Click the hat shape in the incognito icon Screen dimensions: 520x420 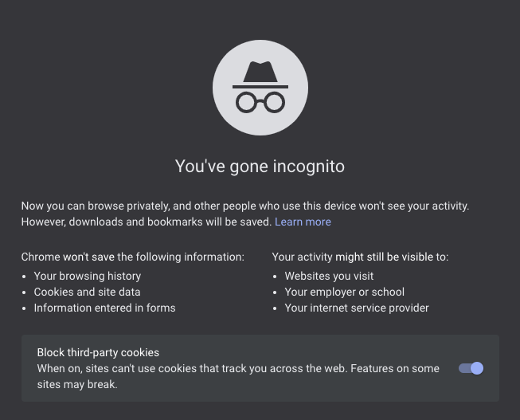pyautogui.click(x=260, y=73)
